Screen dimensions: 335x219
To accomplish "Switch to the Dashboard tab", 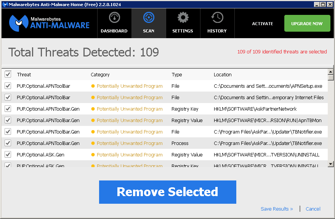I will click(114, 24).
